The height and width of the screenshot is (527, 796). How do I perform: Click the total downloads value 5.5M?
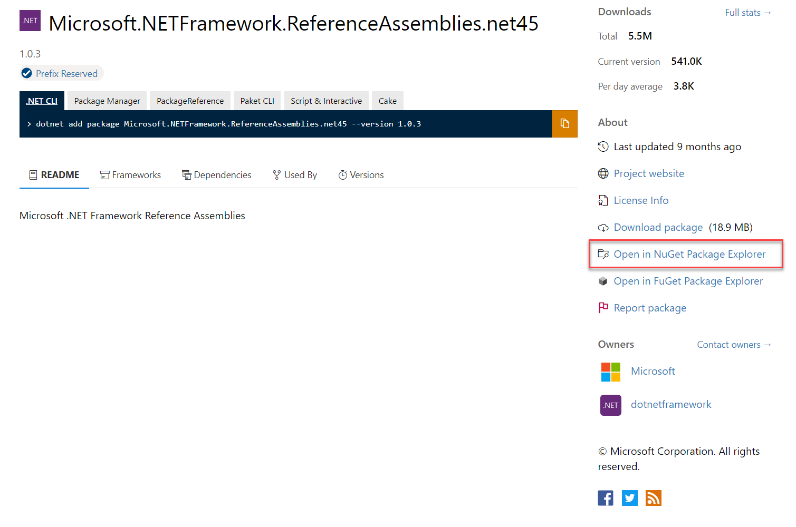pos(640,36)
